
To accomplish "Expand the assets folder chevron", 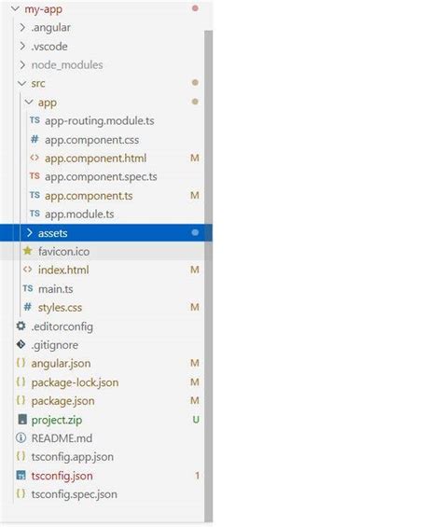I will click(x=30, y=232).
